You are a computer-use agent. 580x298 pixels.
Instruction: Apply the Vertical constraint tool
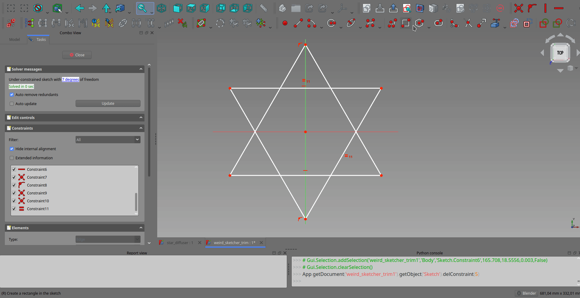pyautogui.click(x=545, y=8)
